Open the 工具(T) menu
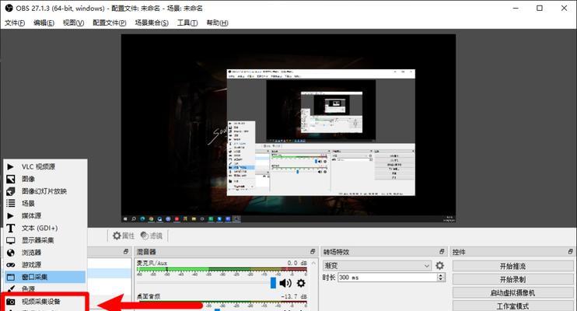This screenshot has width=577, height=311. (x=187, y=23)
